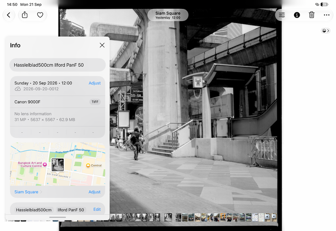Select the current thumbnail in the filmstrip

(x=168, y=217)
